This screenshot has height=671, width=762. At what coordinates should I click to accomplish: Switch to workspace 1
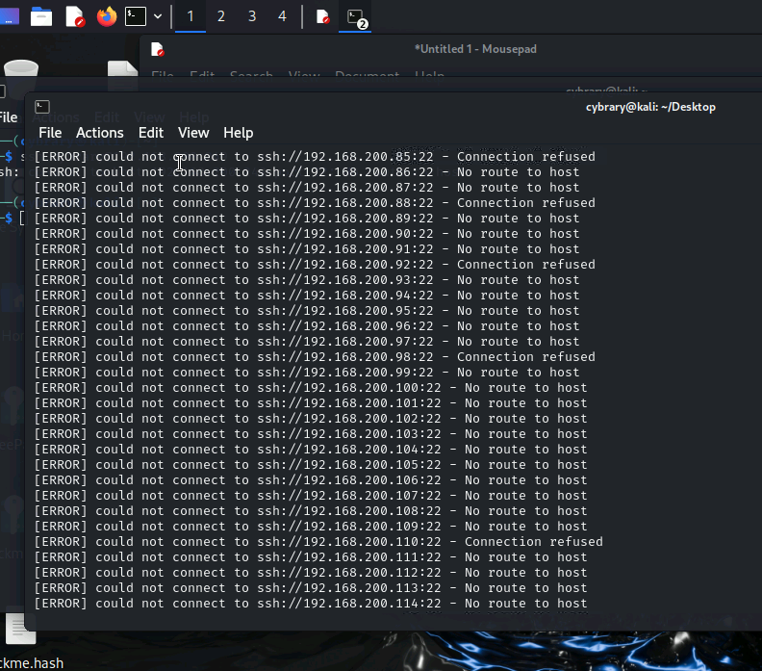190,16
